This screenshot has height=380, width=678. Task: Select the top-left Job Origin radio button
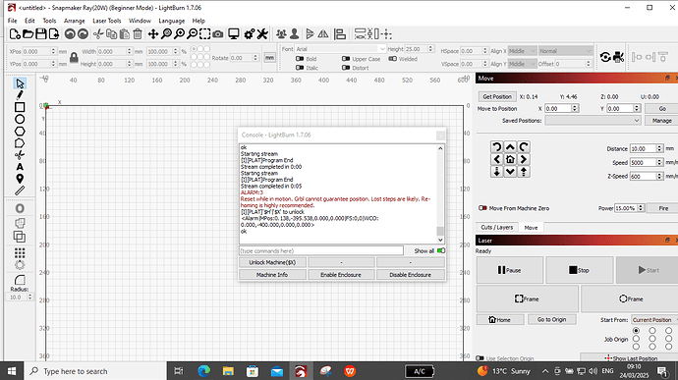tap(636, 331)
